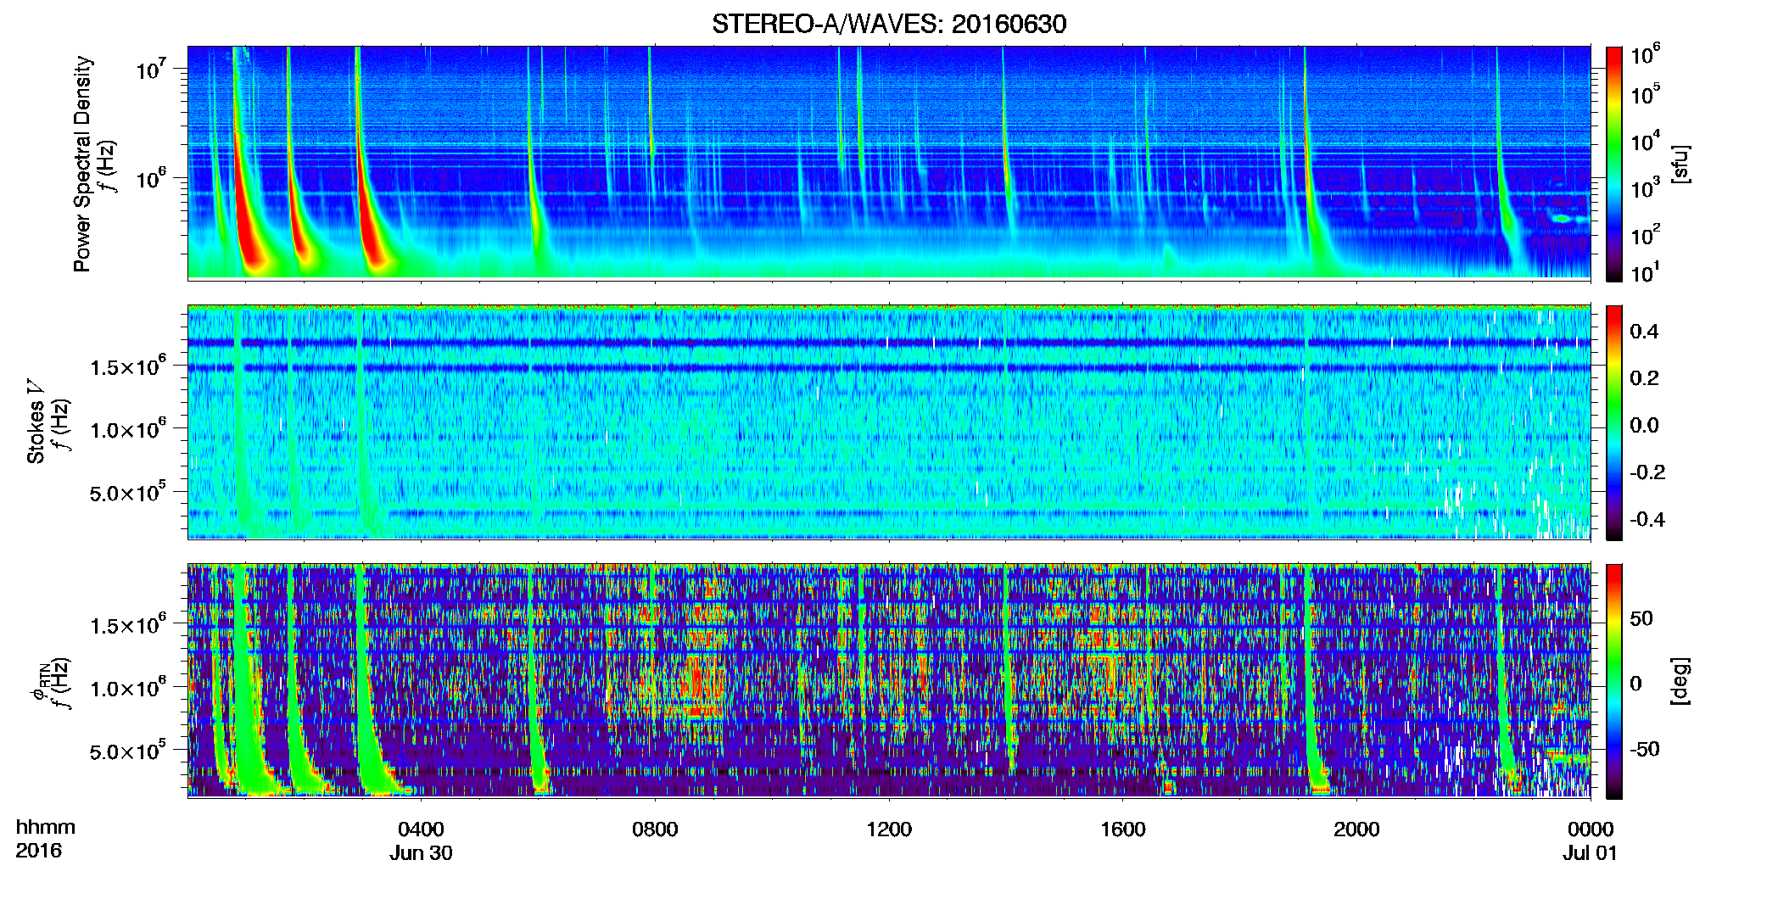
Task: Click the "hhmm" time format label
Action: click(x=46, y=827)
